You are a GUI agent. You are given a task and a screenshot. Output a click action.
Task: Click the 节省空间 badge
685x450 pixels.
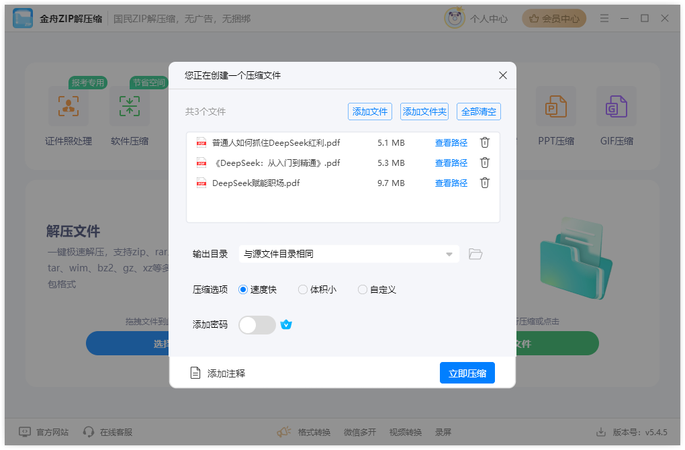(x=149, y=83)
